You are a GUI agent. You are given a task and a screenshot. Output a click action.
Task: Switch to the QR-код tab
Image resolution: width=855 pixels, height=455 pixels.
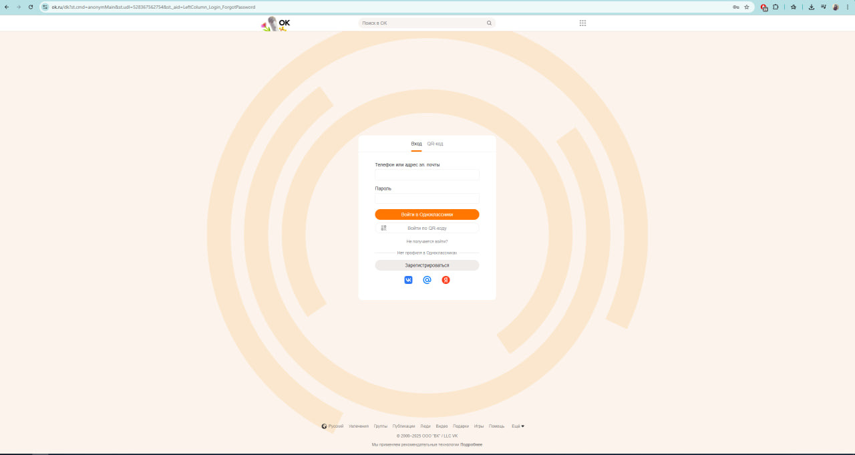(x=436, y=144)
